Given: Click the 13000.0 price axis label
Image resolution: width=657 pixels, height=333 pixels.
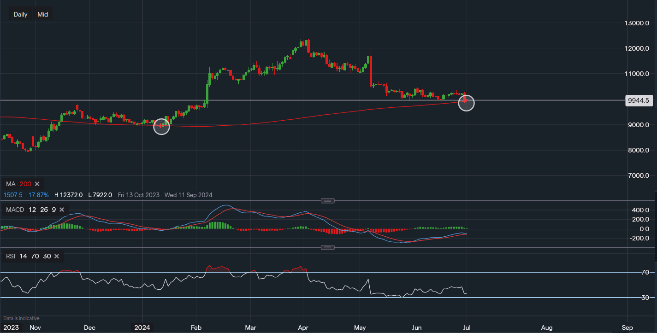Looking at the screenshot, I should [638, 23].
